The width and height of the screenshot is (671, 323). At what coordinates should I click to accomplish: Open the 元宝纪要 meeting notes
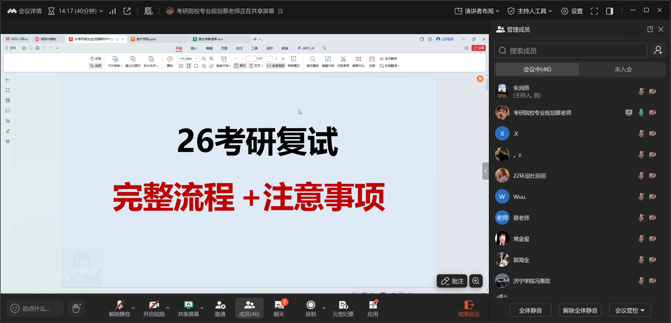coord(343,308)
